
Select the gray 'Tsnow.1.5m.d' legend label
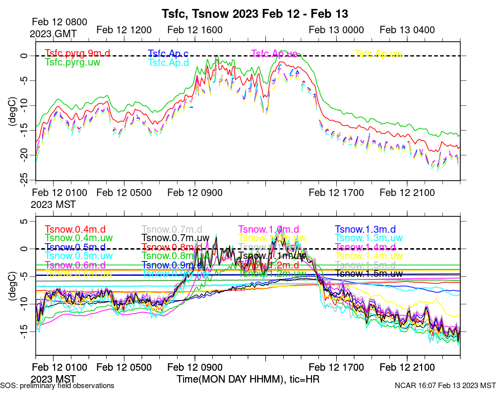click(366, 265)
